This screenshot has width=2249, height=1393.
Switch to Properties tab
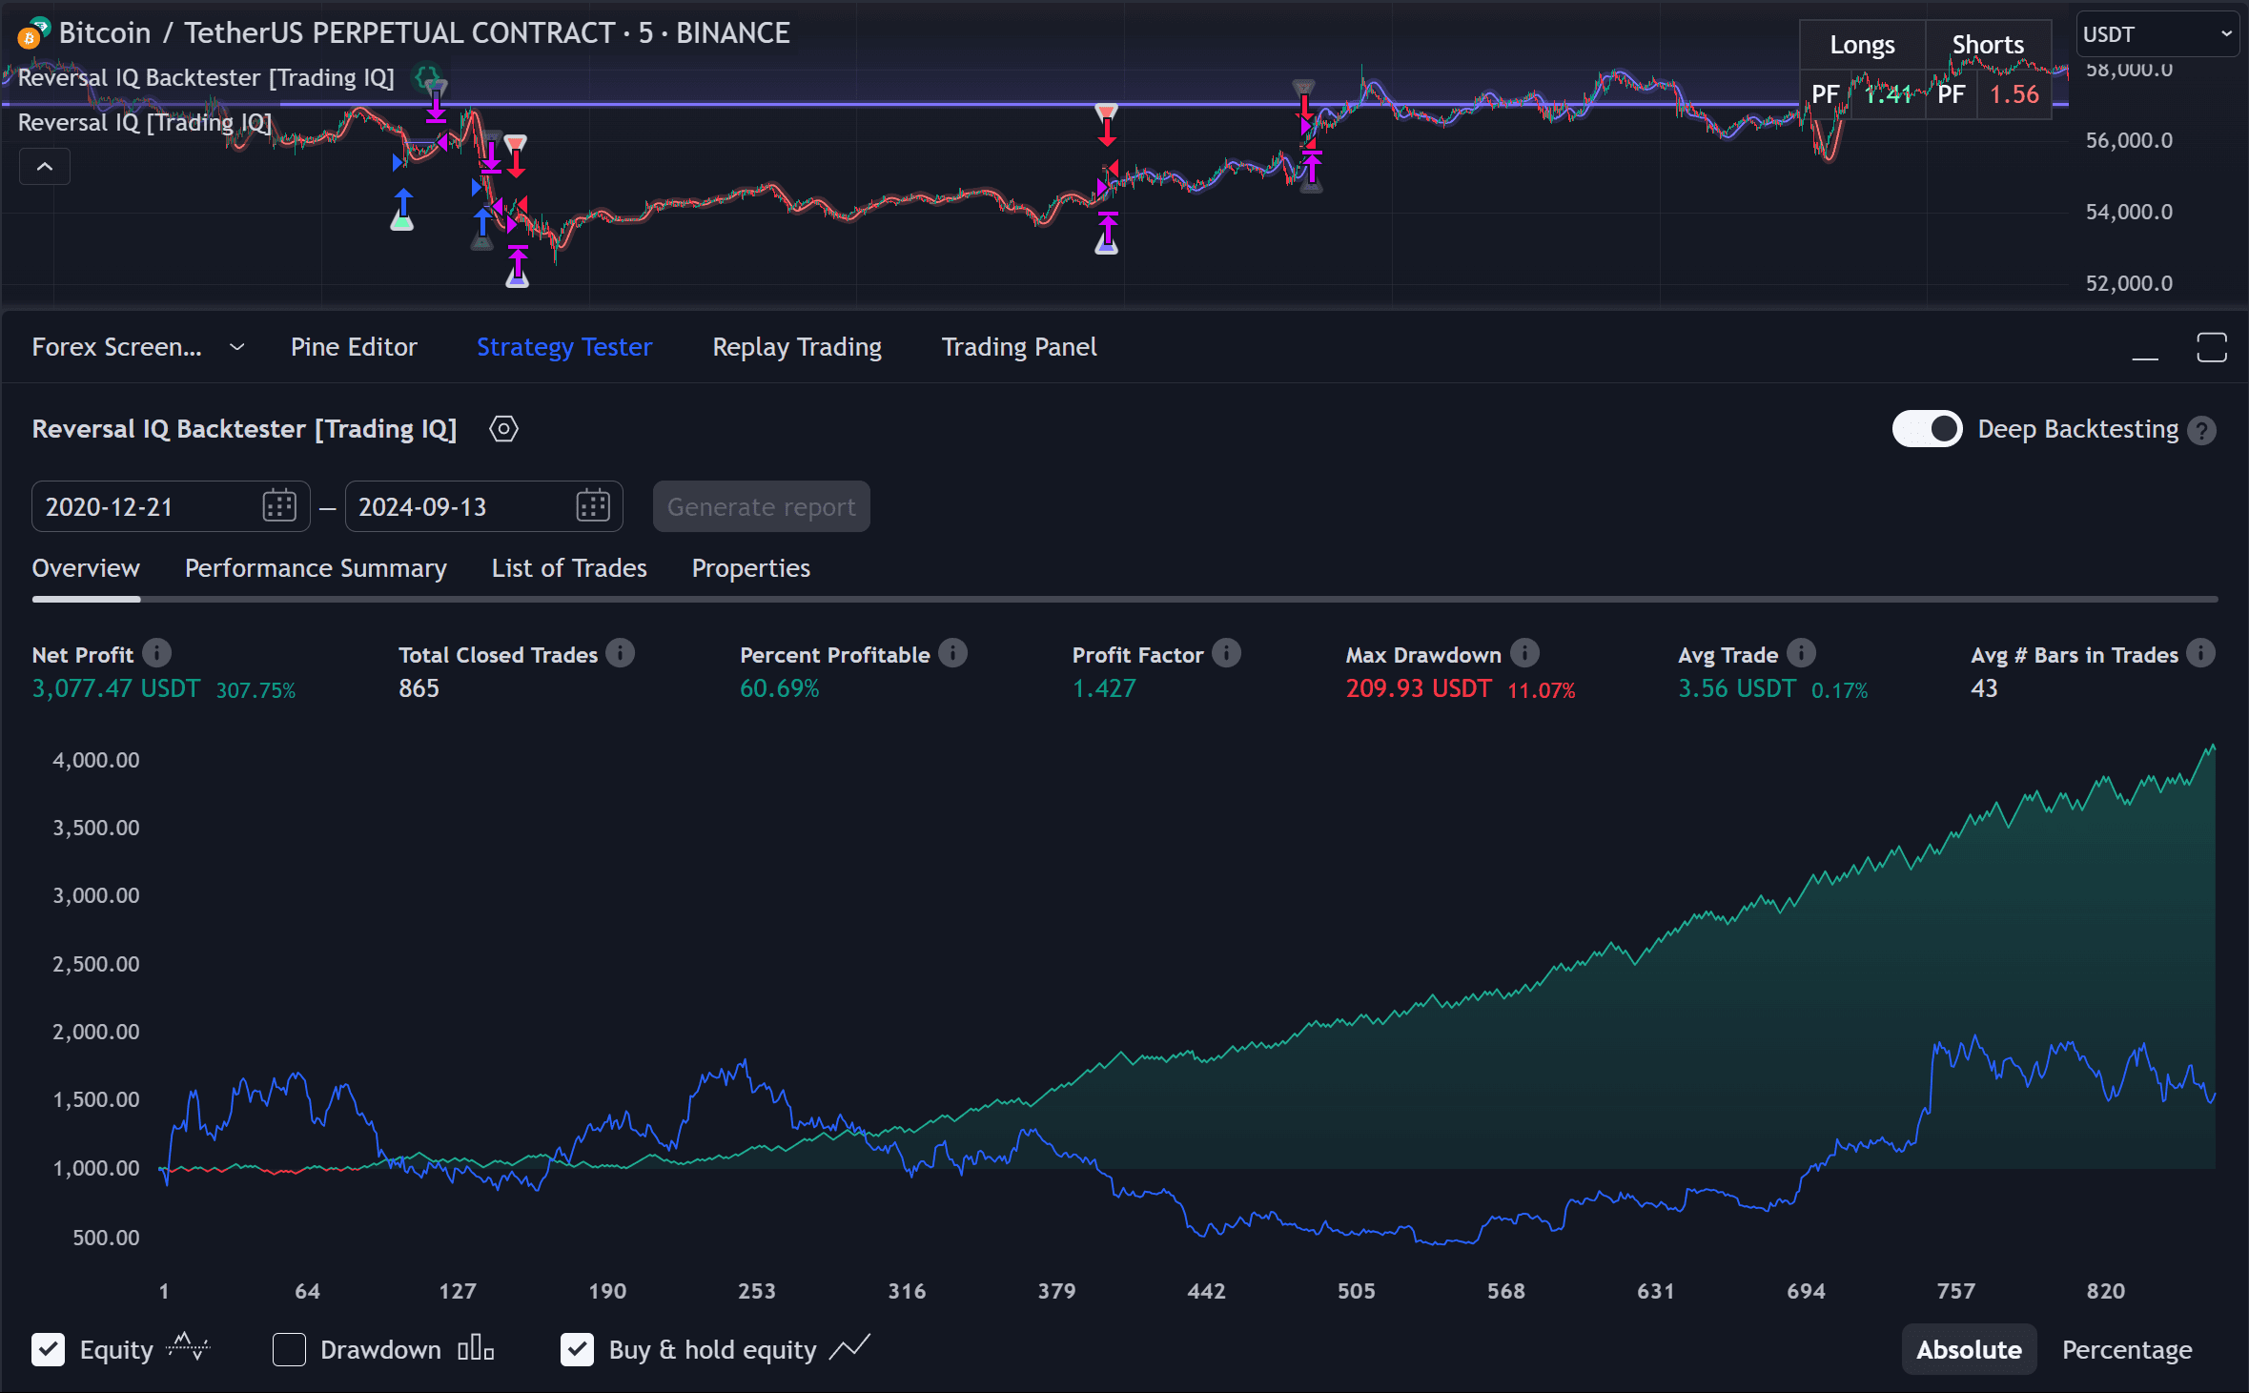point(750,568)
